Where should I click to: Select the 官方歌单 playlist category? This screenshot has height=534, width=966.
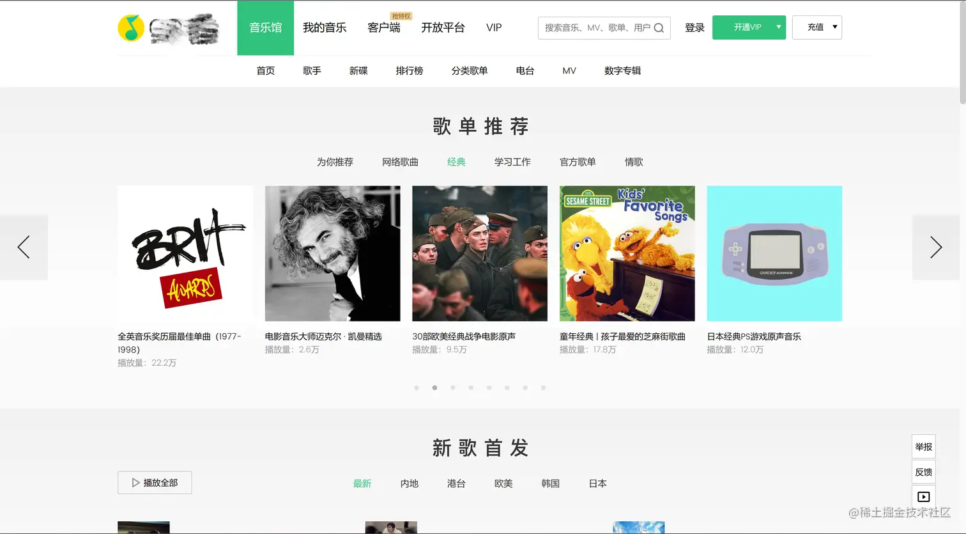578,162
